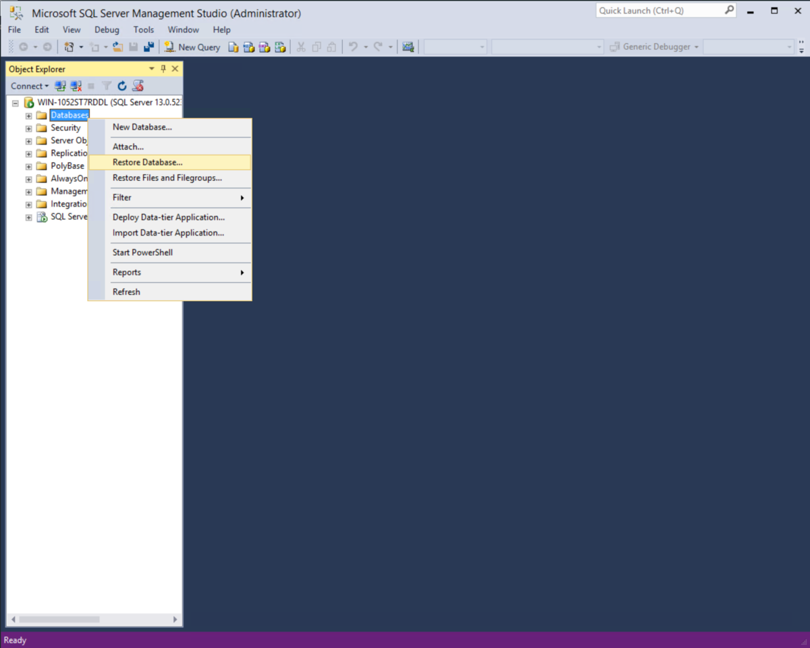The width and height of the screenshot is (810, 648).
Task: Click the Navigate Forward toolbar icon
Action: pos(47,47)
